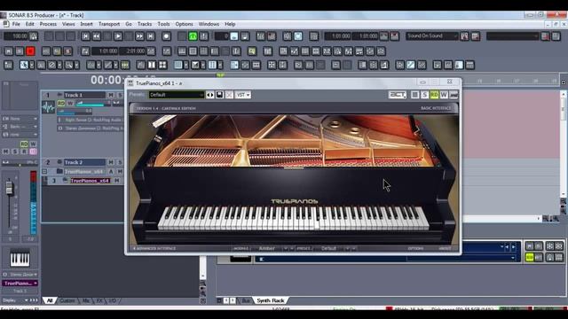The height and width of the screenshot is (319, 568).
Task: Open the Tools menu
Action: (163, 24)
